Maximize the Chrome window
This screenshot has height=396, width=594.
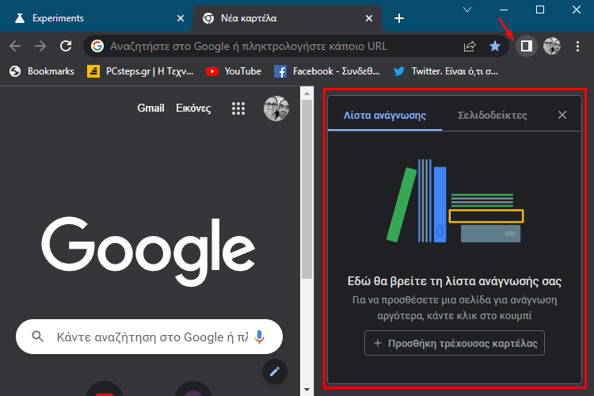point(540,10)
